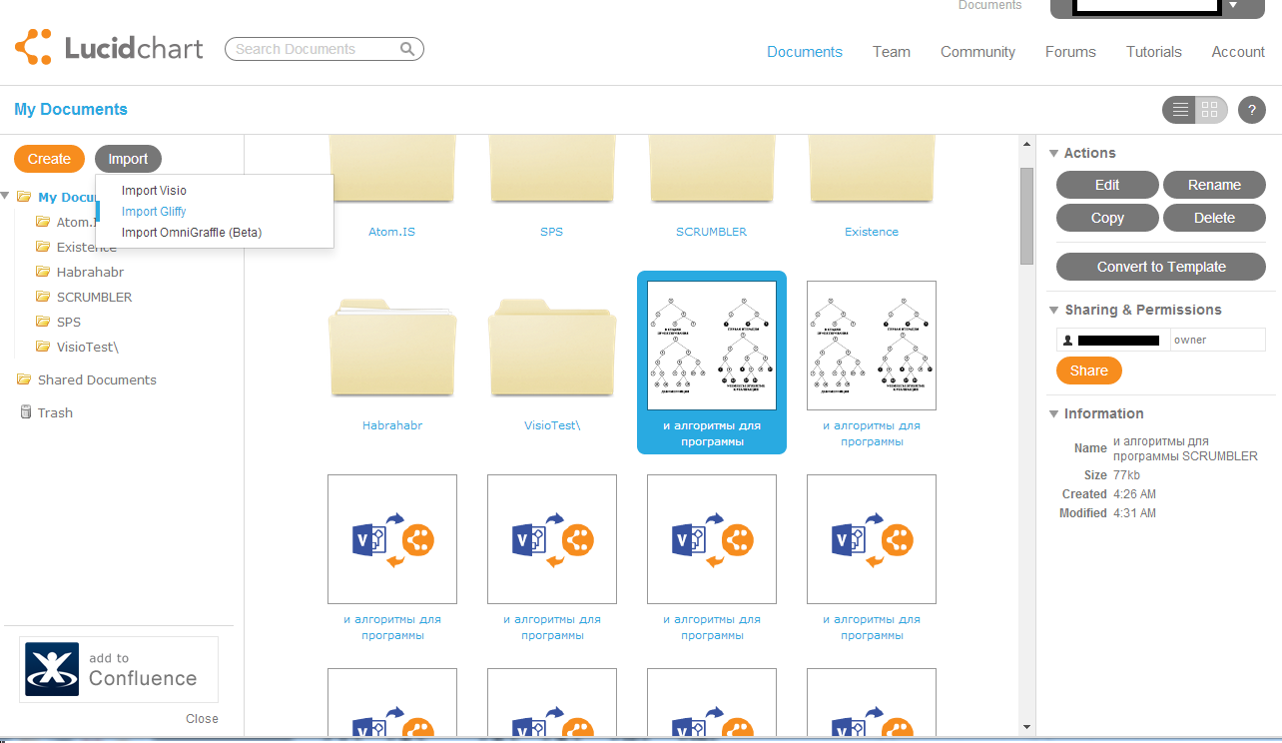Click the Edit button
The width and height of the screenshot is (1282, 743).
click(1107, 185)
